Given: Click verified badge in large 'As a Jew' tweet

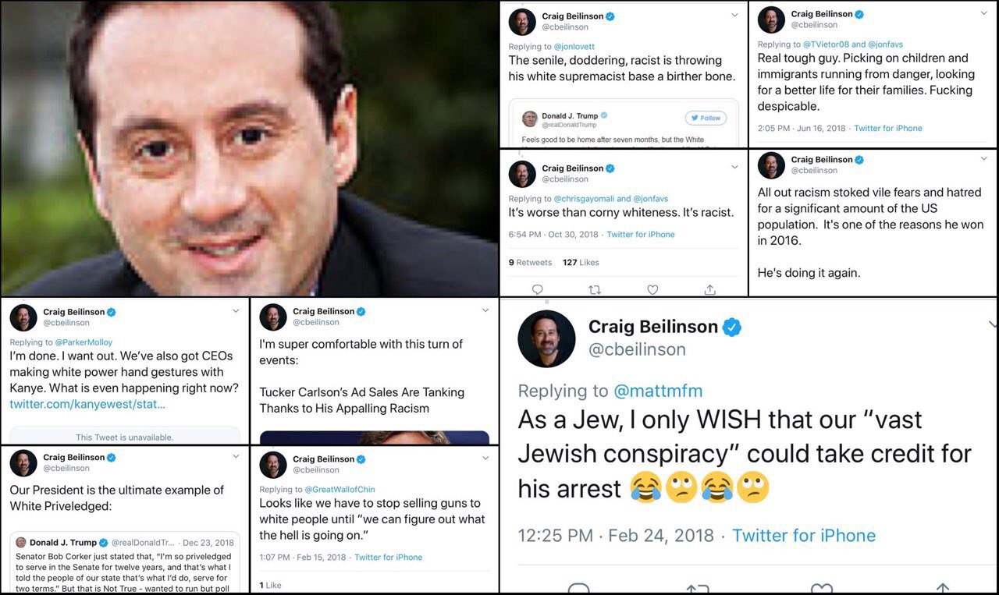Looking at the screenshot, I should [x=732, y=327].
